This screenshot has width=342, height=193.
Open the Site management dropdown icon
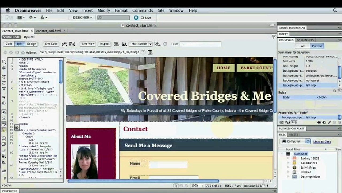[x=44, y=17]
